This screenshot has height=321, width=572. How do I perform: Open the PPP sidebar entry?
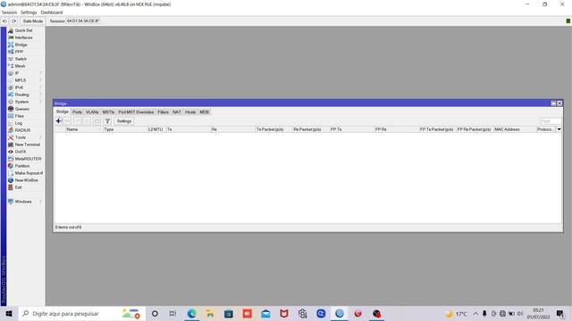[x=19, y=52]
